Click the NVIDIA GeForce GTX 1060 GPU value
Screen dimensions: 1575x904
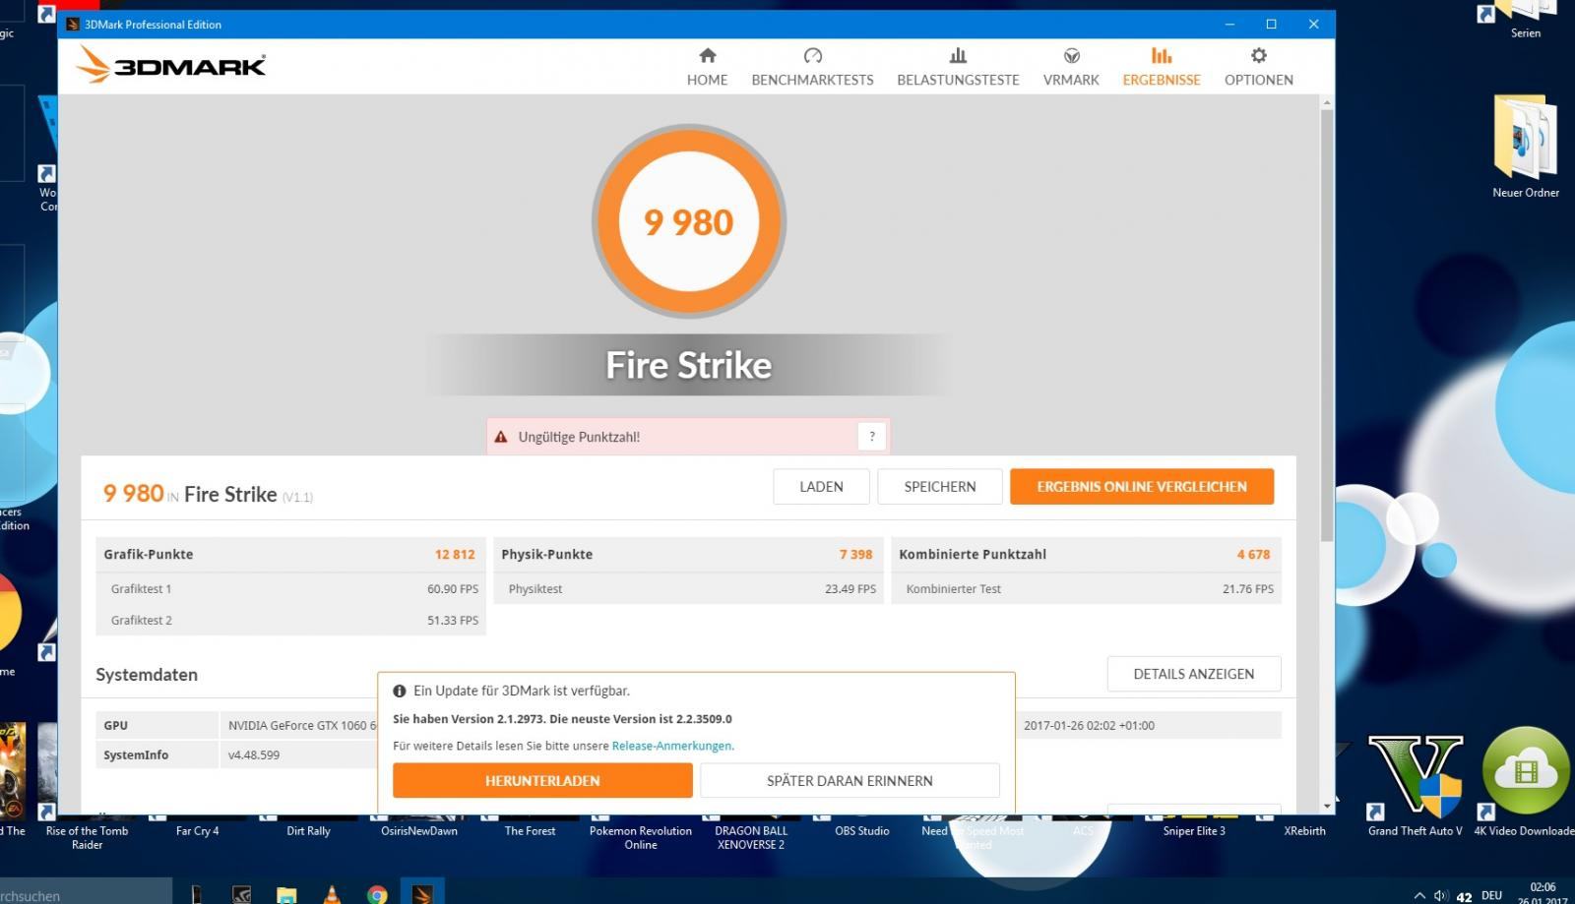[302, 725]
